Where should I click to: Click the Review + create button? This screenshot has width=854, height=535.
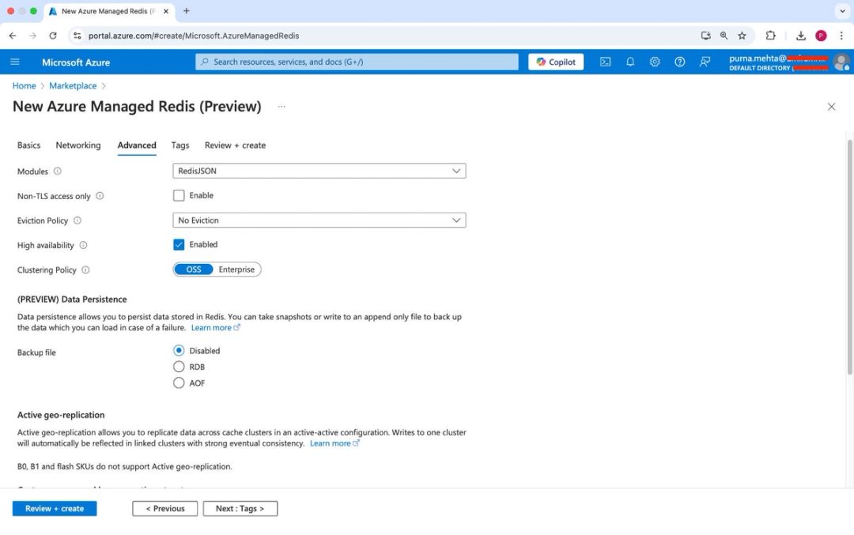click(54, 508)
